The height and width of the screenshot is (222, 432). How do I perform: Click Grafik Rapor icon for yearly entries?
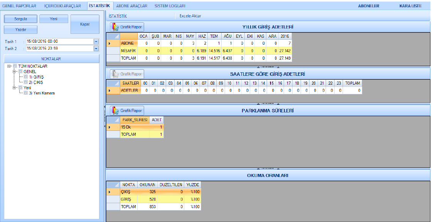coord(115,27)
